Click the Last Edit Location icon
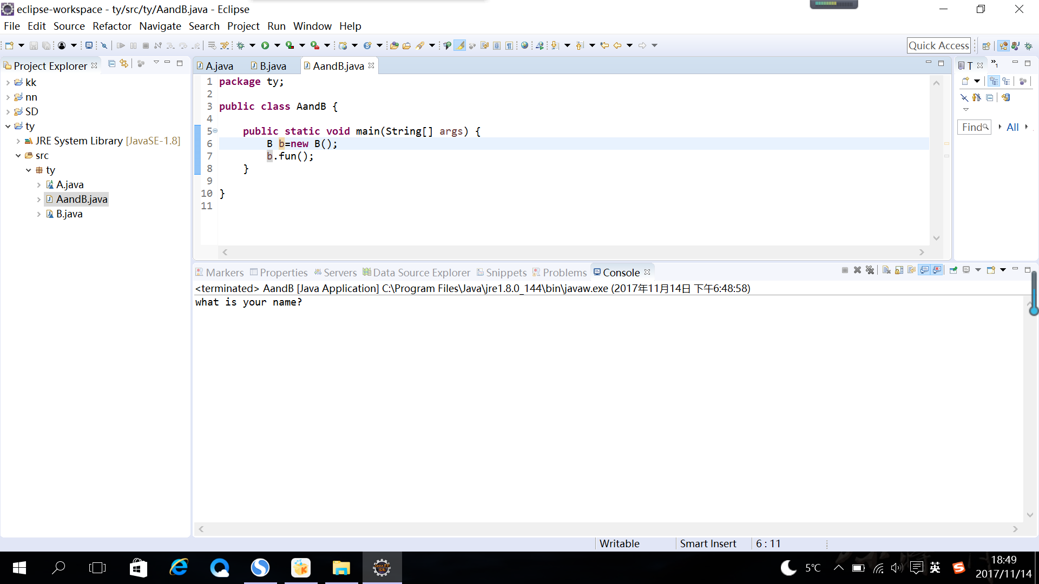The width and height of the screenshot is (1039, 584). click(604, 45)
